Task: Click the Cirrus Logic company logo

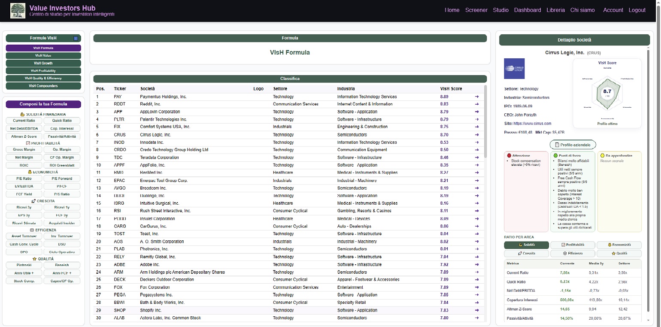Action: [514, 69]
